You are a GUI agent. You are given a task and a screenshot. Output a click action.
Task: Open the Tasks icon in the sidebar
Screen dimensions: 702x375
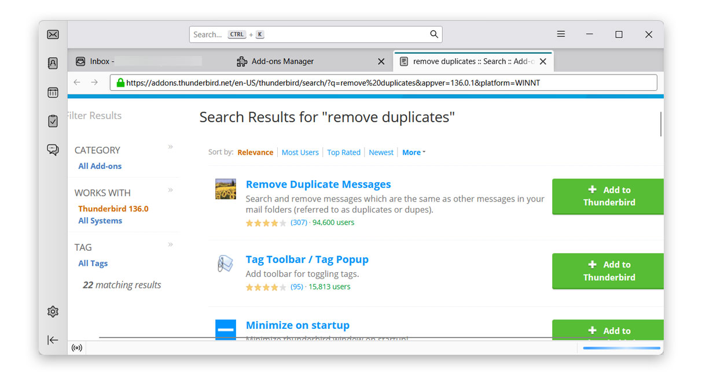[x=53, y=121]
